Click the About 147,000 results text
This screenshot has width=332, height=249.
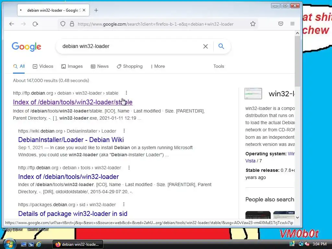(51, 80)
